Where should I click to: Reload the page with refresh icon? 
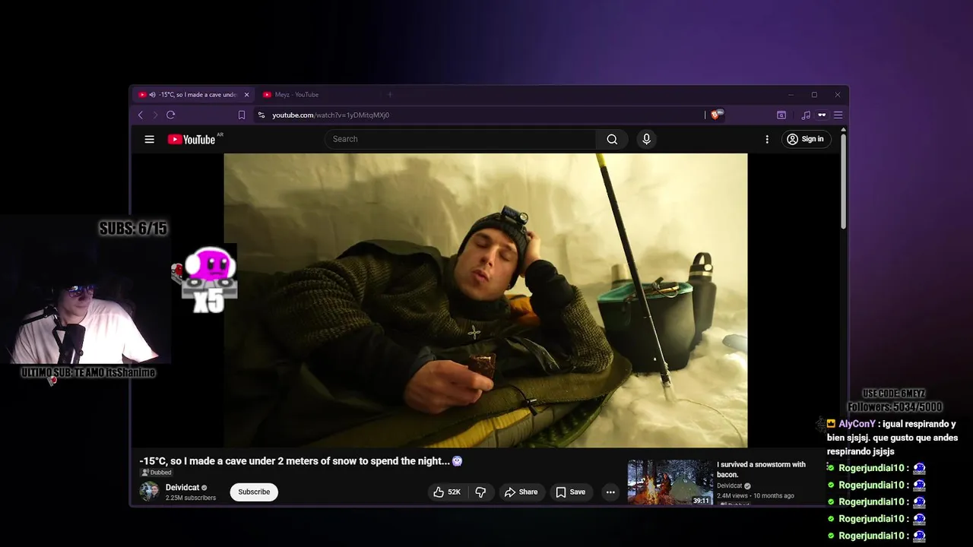[x=171, y=115]
